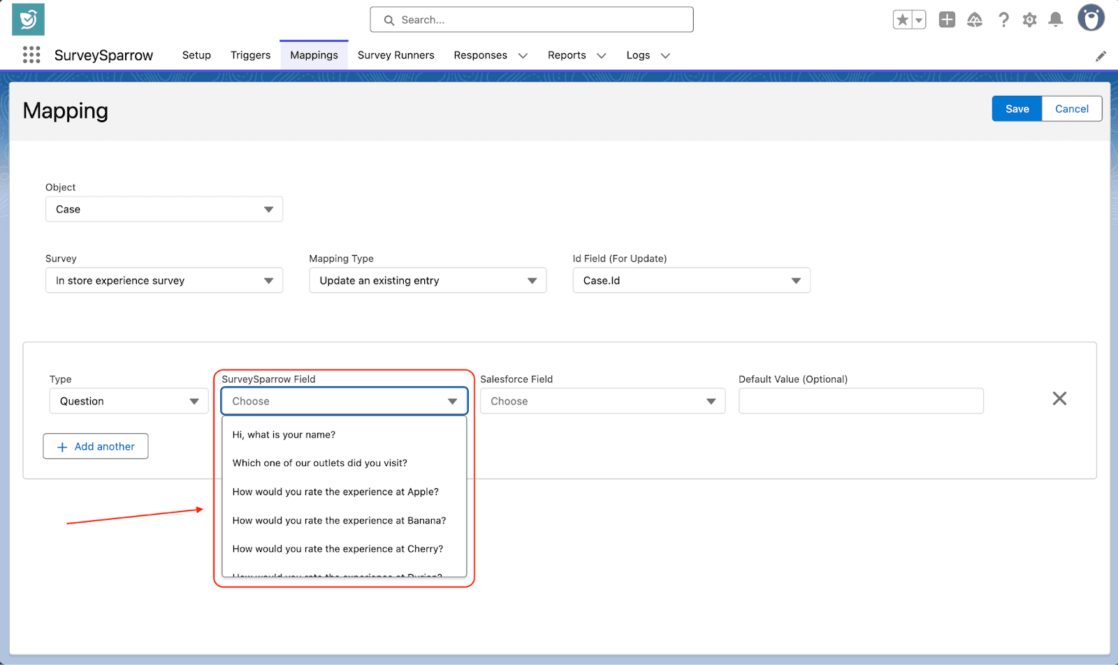Open the Id Field dropdown showing Case.Id
The width and height of the screenshot is (1118, 665).
coord(691,281)
